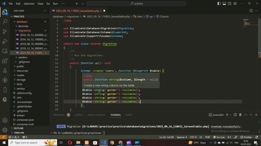
Task: Click Ln 22, Col 50 cursor position
Action: 166,137
